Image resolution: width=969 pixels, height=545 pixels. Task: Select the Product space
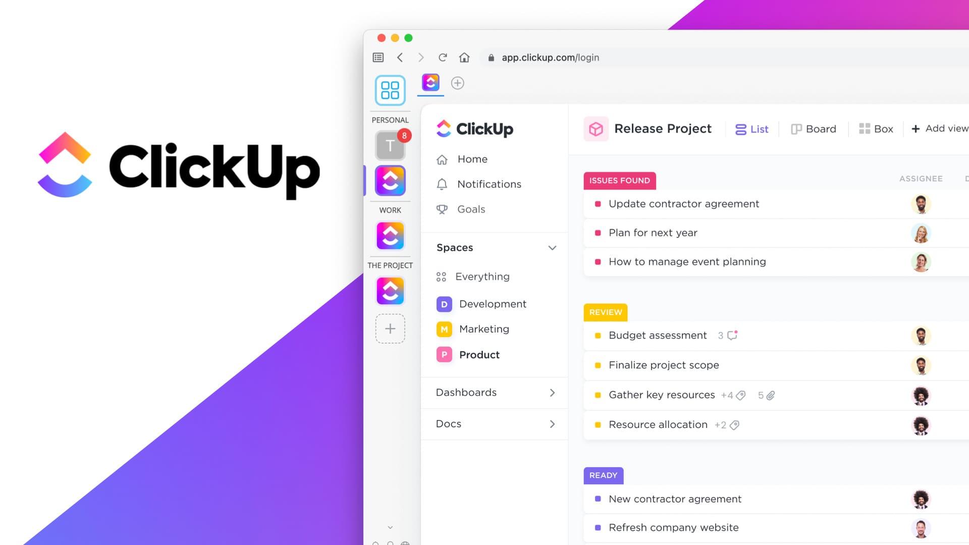point(479,354)
